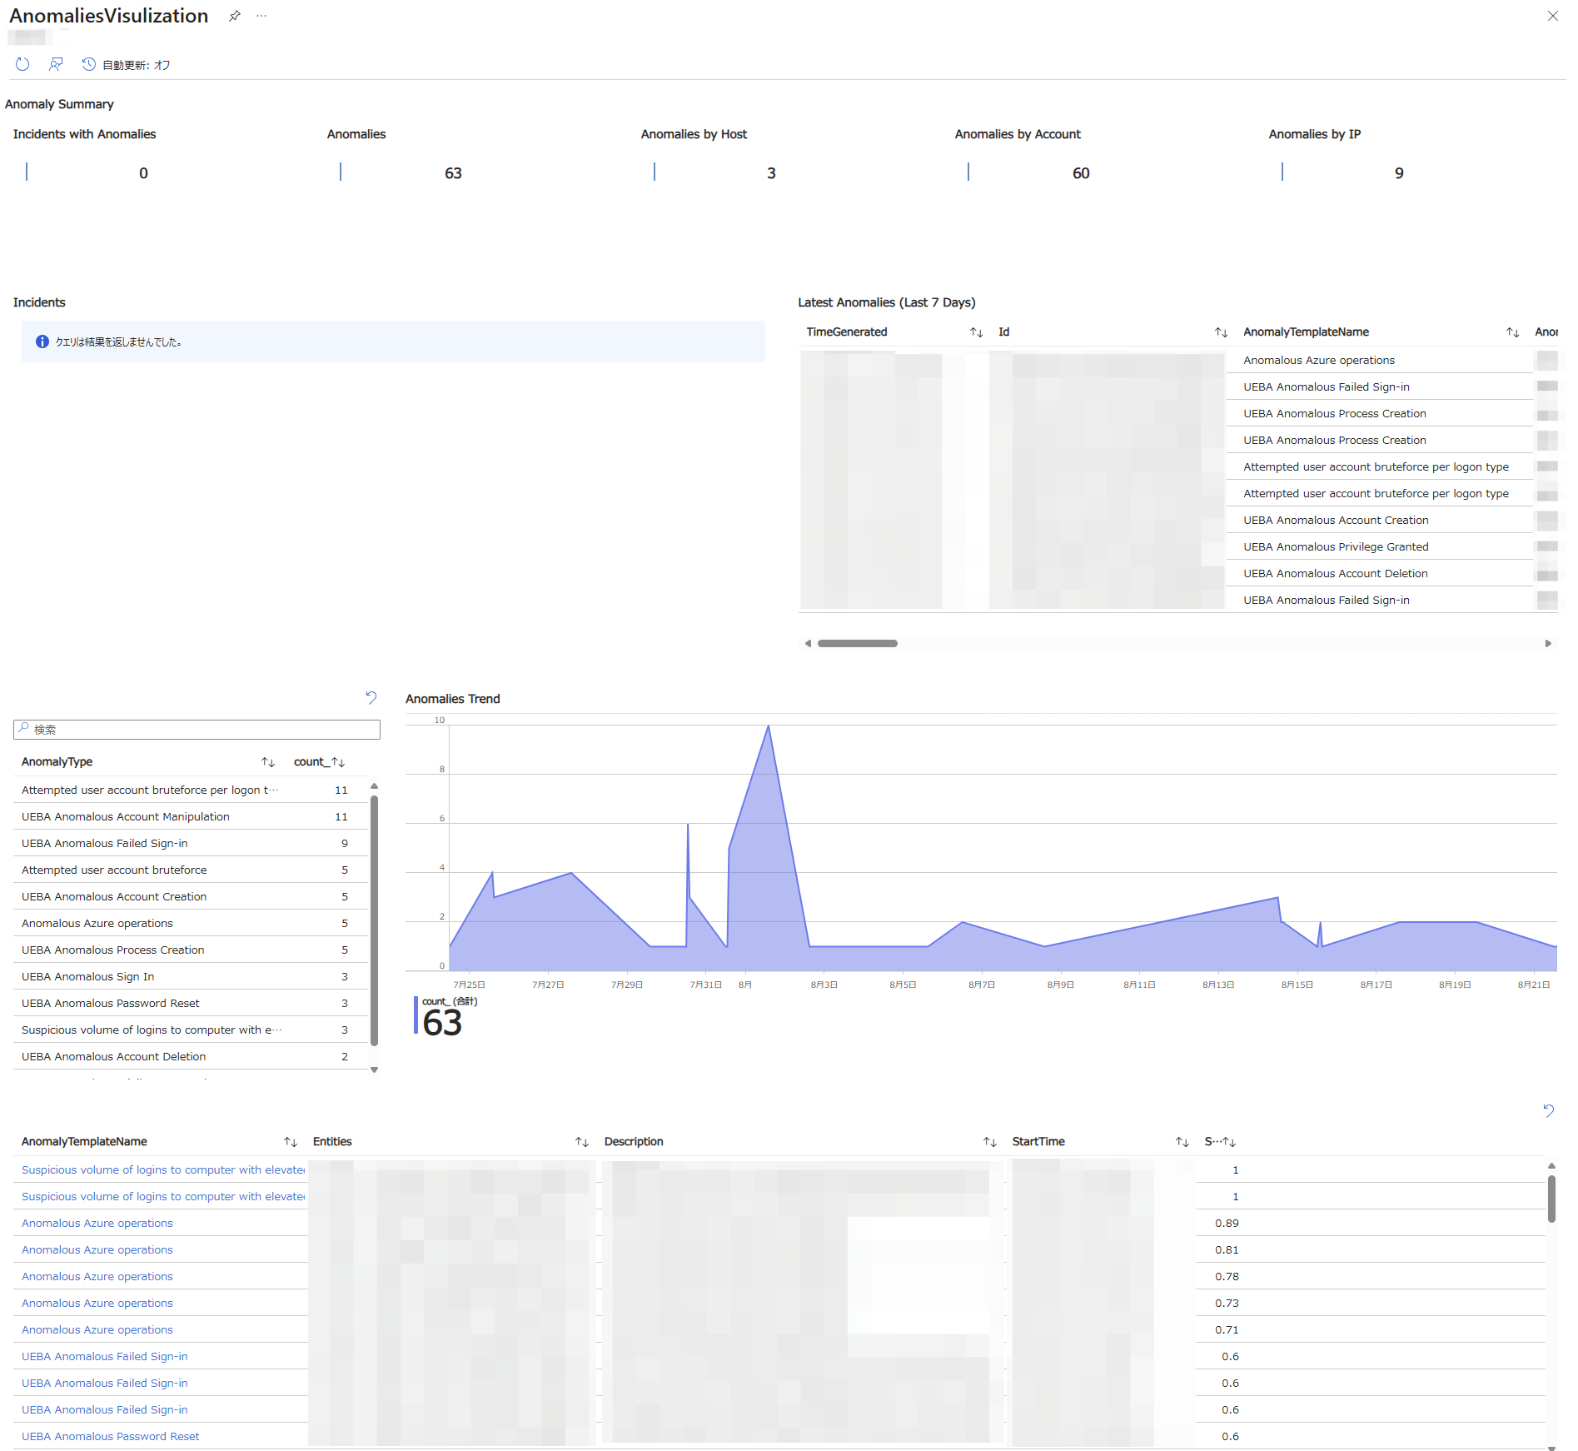Reset the AnomalyType selection with undo icon
The width and height of the screenshot is (1578, 1451).
[x=371, y=697]
